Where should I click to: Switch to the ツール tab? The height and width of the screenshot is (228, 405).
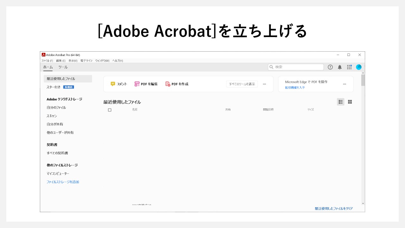coord(63,67)
